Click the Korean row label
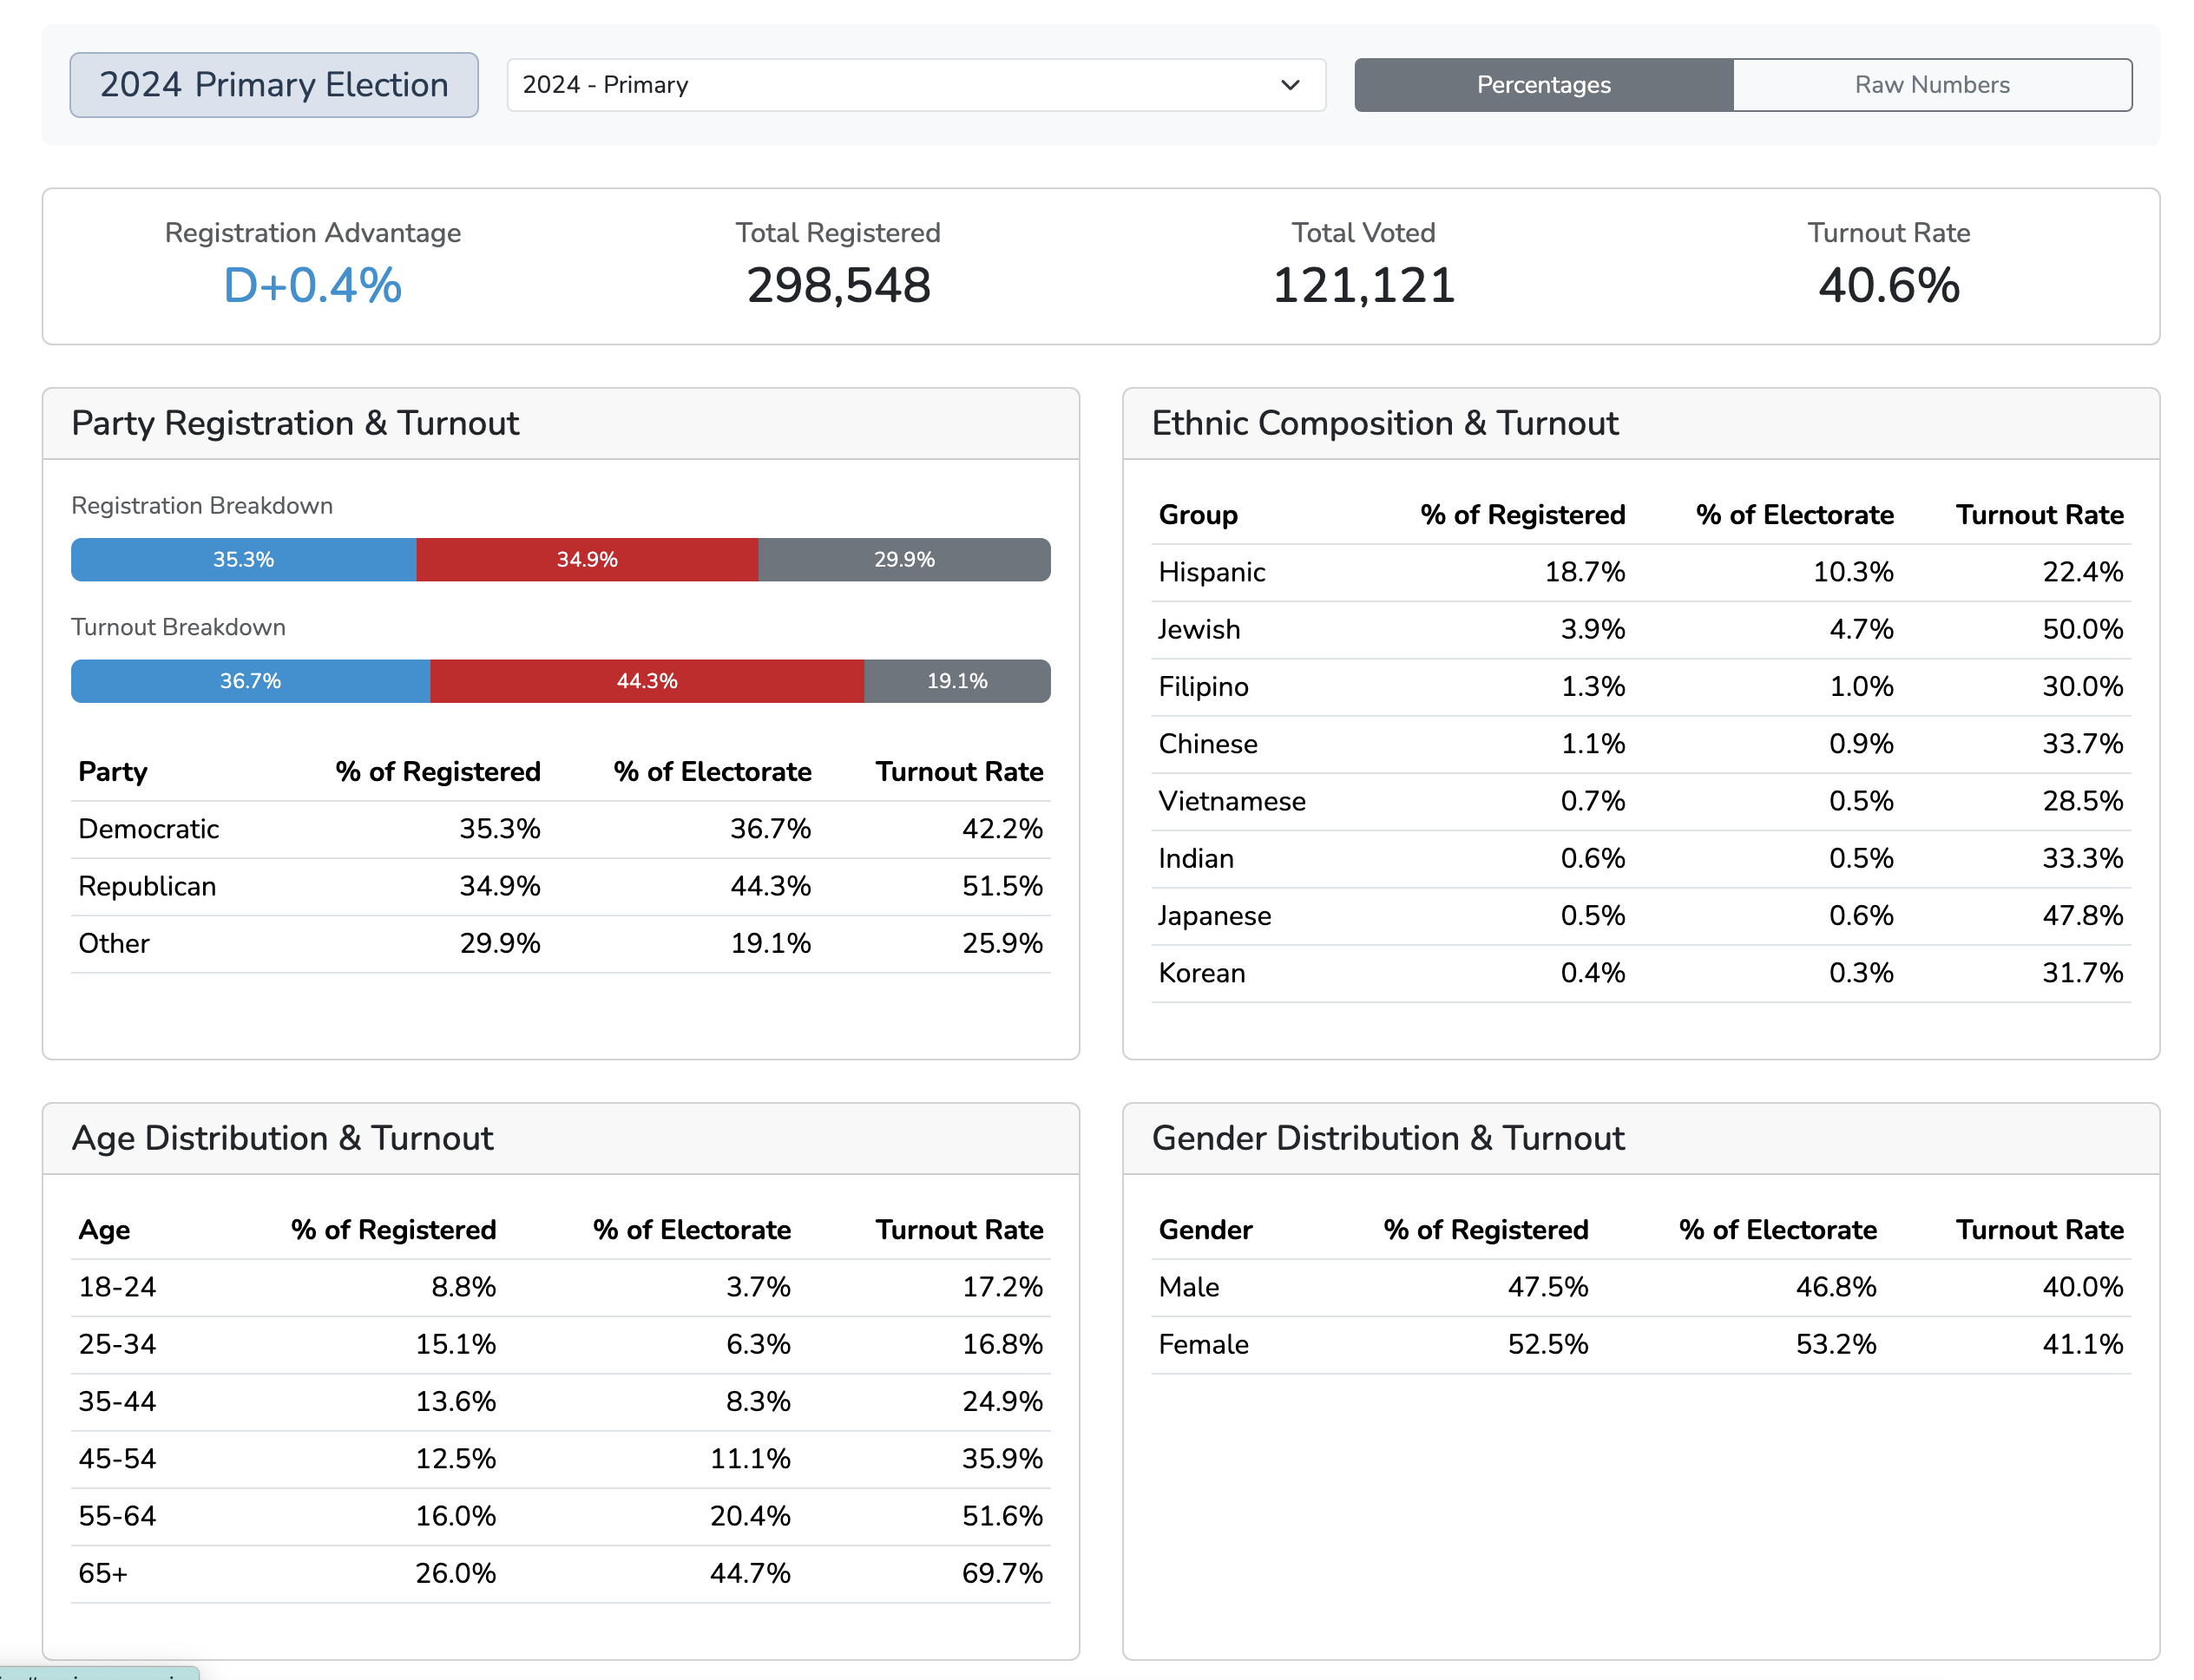 click(x=1202, y=973)
